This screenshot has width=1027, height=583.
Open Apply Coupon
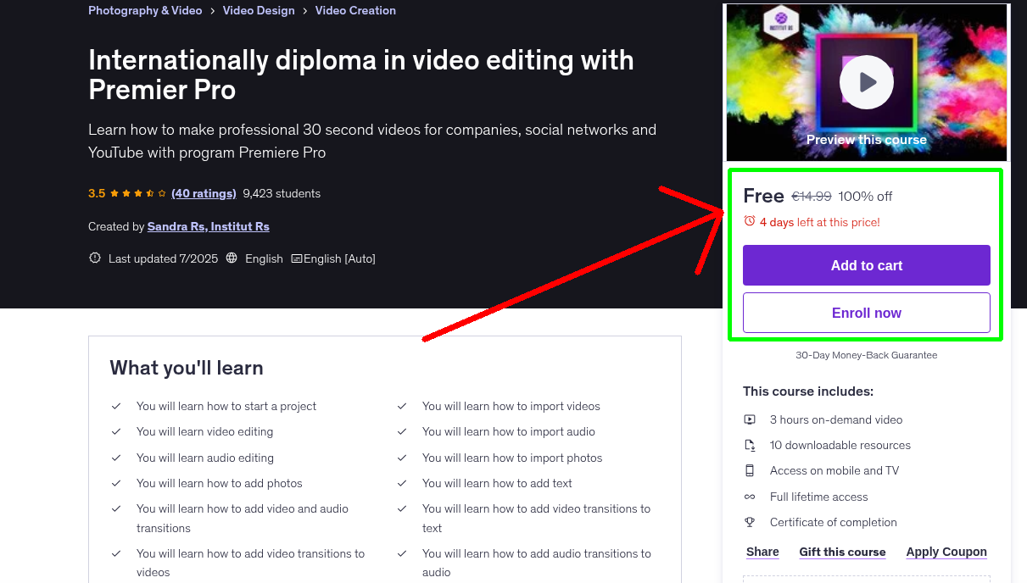[x=946, y=552]
